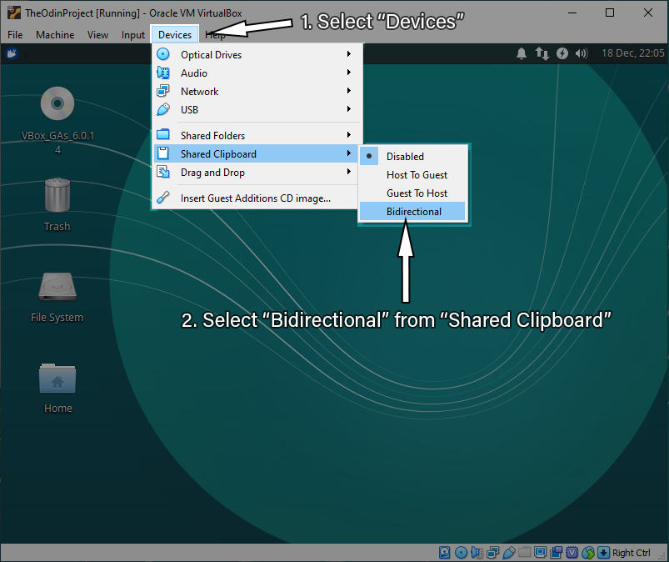Open the Machine menu
This screenshot has width=669, height=562.
pos(55,34)
